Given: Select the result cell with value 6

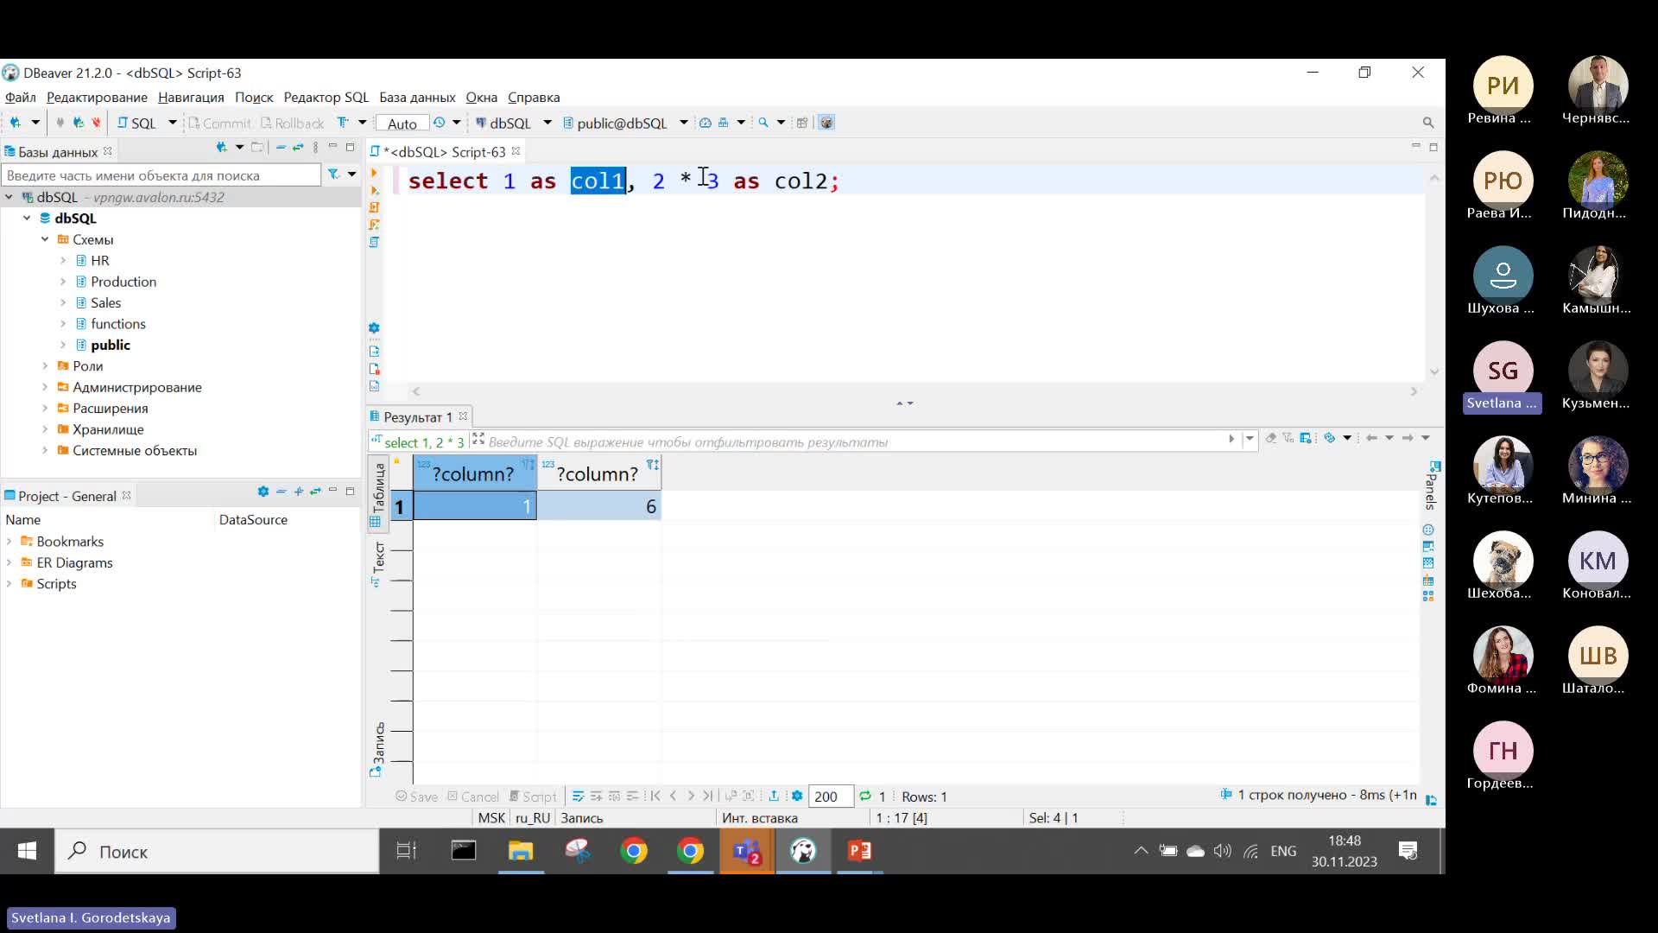Looking at the screenshot, I should pos(599,506).
